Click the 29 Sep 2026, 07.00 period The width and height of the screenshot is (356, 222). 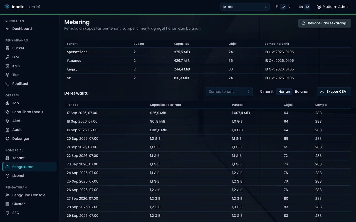(82, 216)
